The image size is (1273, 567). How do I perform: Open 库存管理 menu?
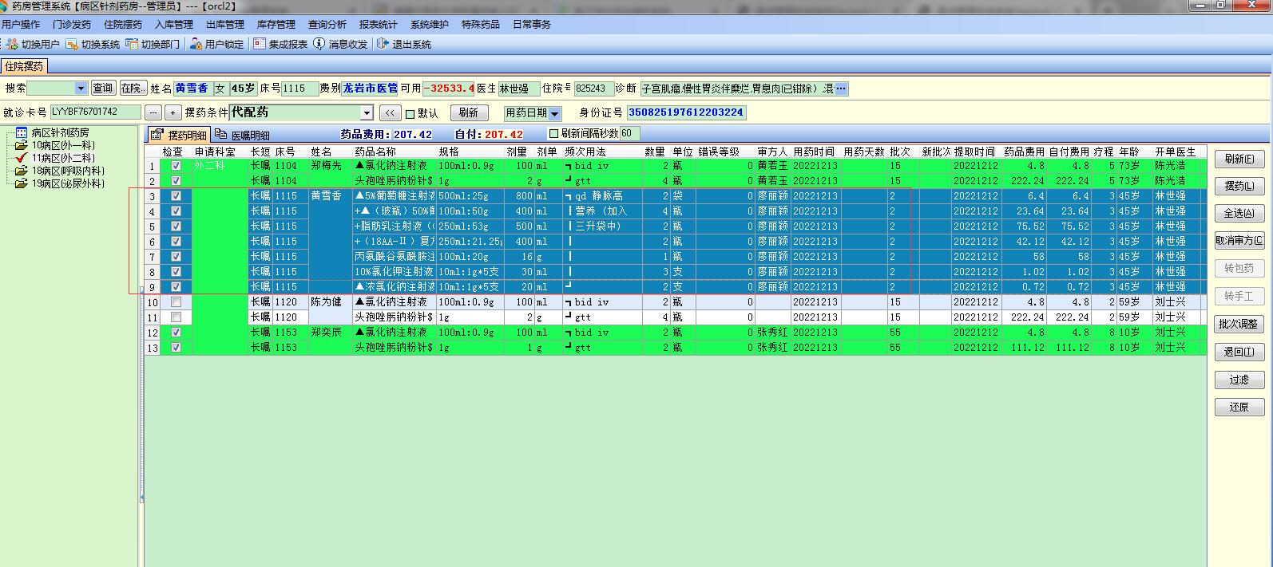276,25
